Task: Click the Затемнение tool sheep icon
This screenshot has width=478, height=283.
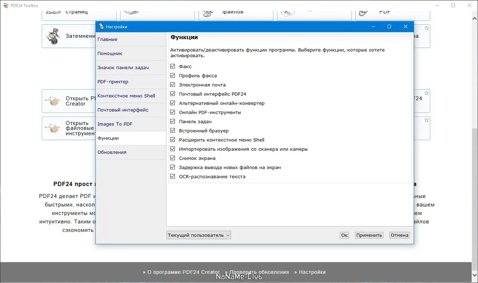Action: tap(53, 36)
